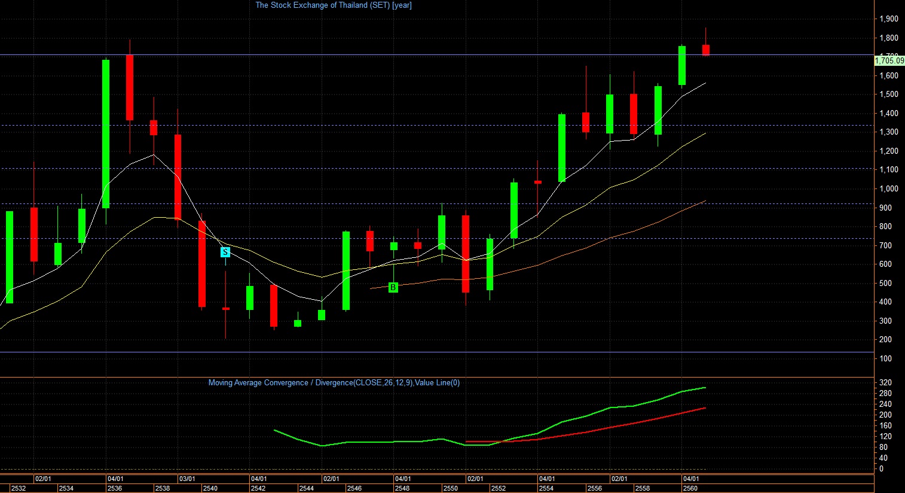Select the chart title 'The Stock Exchange of Thailand (SET) [year]'
The height and width of the screenshot is (493, 905).
[x=334, y=5]
